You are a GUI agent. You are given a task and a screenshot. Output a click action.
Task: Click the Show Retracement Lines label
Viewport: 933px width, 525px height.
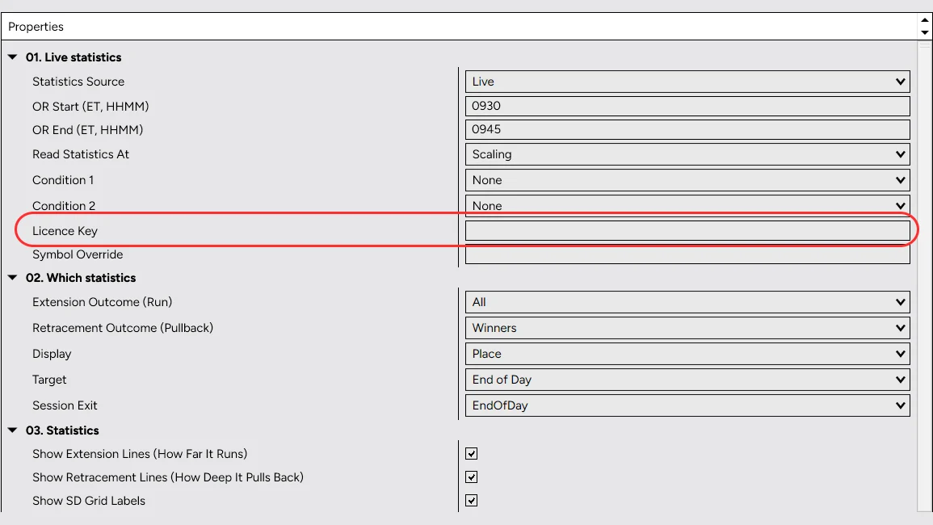(x=168, y=477)
